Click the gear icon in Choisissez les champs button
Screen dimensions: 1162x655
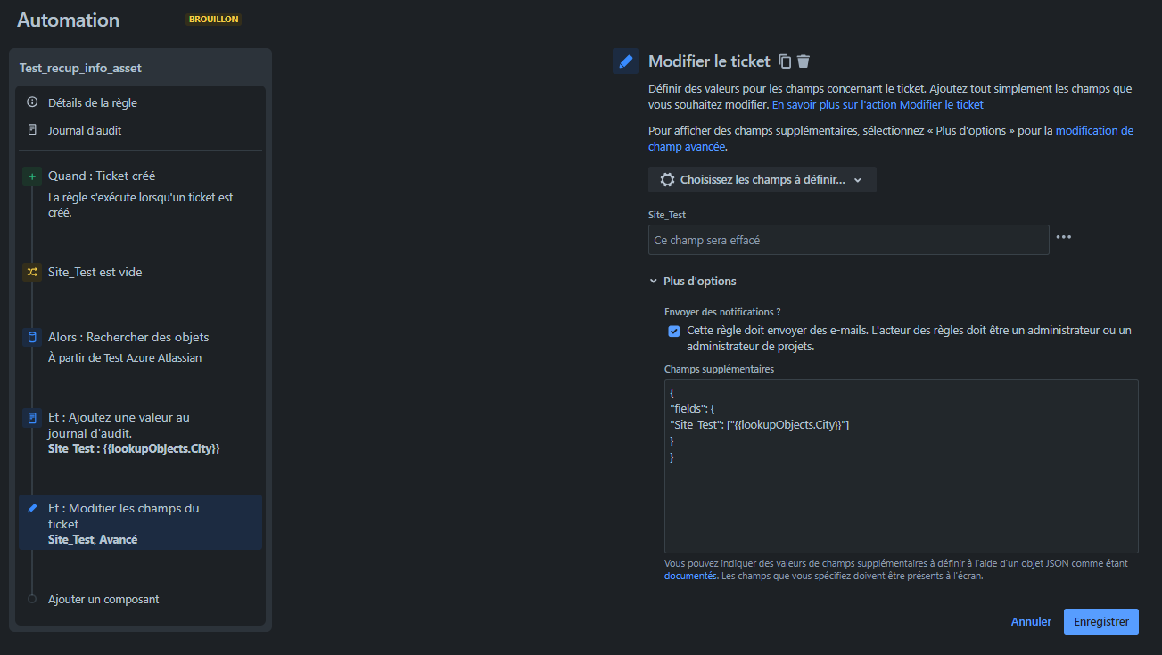point(667,179)
